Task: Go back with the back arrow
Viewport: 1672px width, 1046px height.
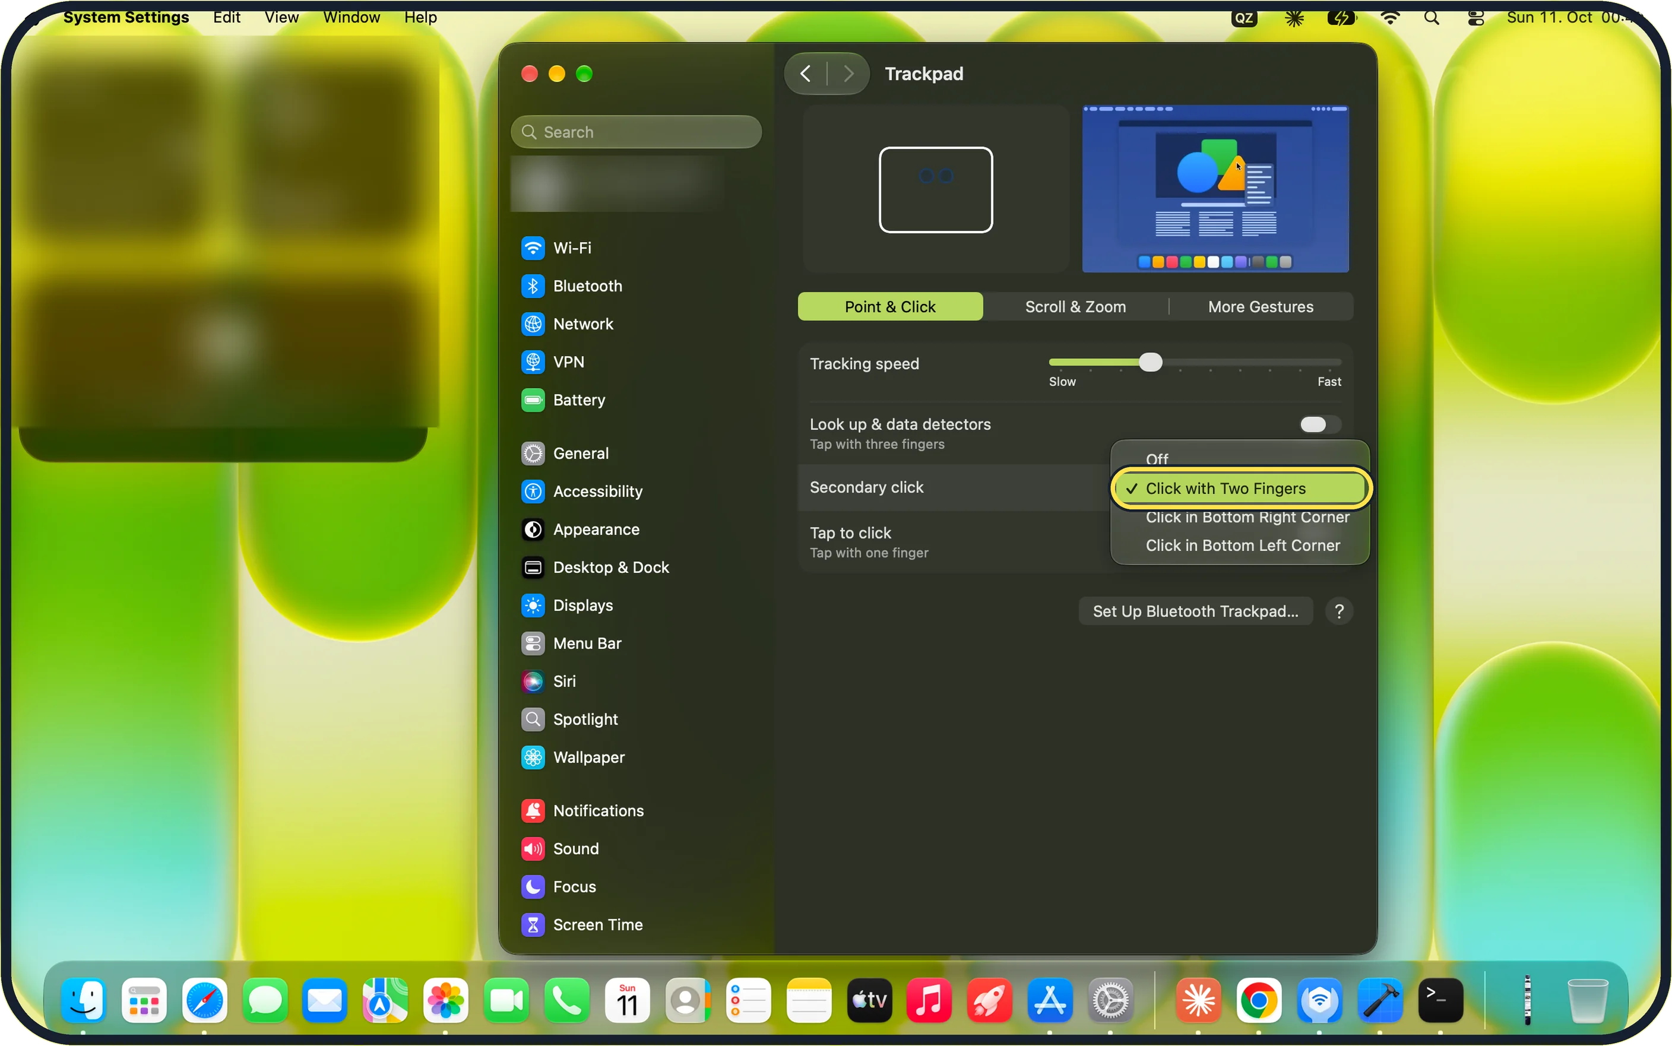Action: click(806, 74)
